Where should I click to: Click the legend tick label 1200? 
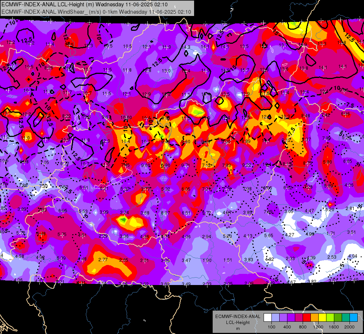coord(318,327)
